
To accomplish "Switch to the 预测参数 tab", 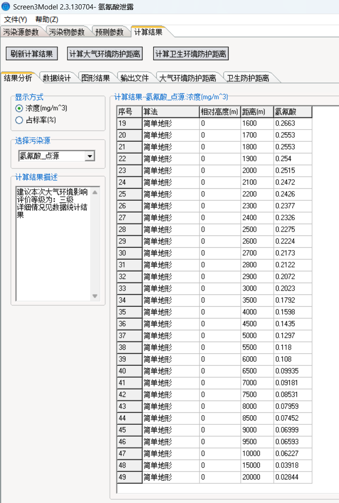I will (109, 32).
